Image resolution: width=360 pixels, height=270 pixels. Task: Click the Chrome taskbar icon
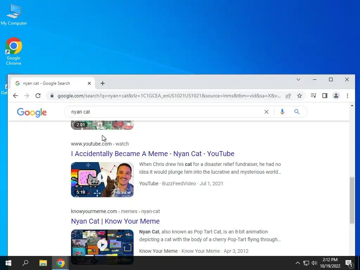(60, 263)
